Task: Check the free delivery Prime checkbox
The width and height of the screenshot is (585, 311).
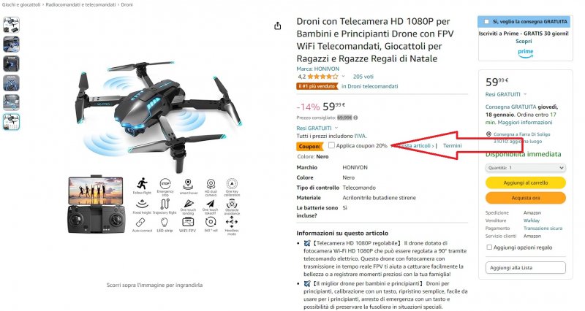Action: 486,22
